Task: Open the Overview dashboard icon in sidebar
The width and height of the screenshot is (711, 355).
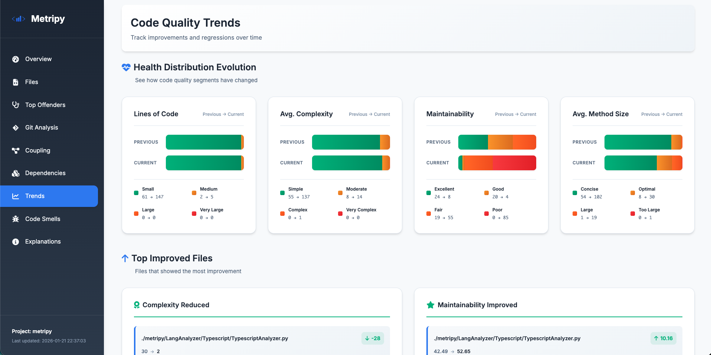Action: point(15,59)
